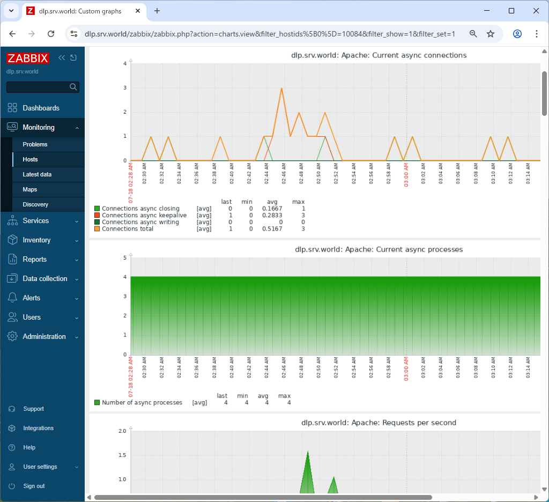The height and width of the screenshot is (502, 549).
Task: Click the Administration gear icon
Action: (12, 336)
